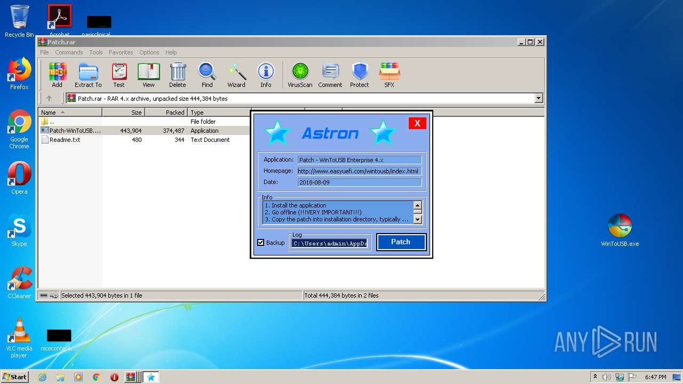The height and width of the screenshot is (384, 683).
Task: Click the Delete trash can icon in the WinRAR toolbar
Action: (178, 75)
